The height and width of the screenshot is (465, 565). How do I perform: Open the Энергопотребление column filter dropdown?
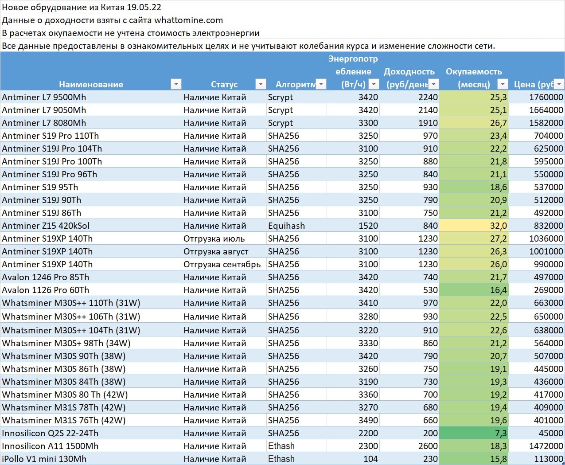click(x=374, y=84)
